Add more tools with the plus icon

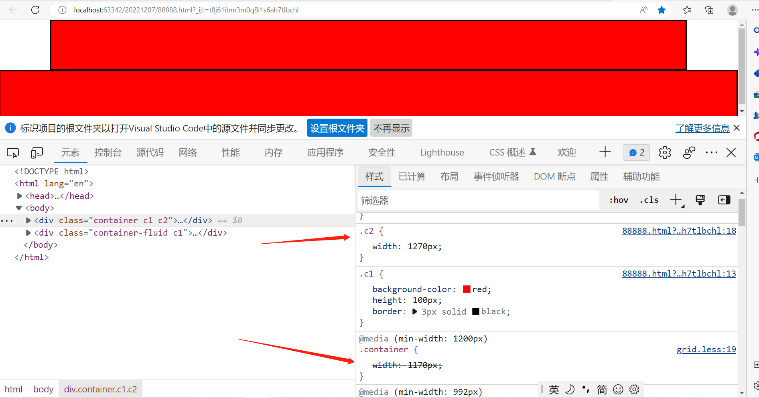point(605,152)
